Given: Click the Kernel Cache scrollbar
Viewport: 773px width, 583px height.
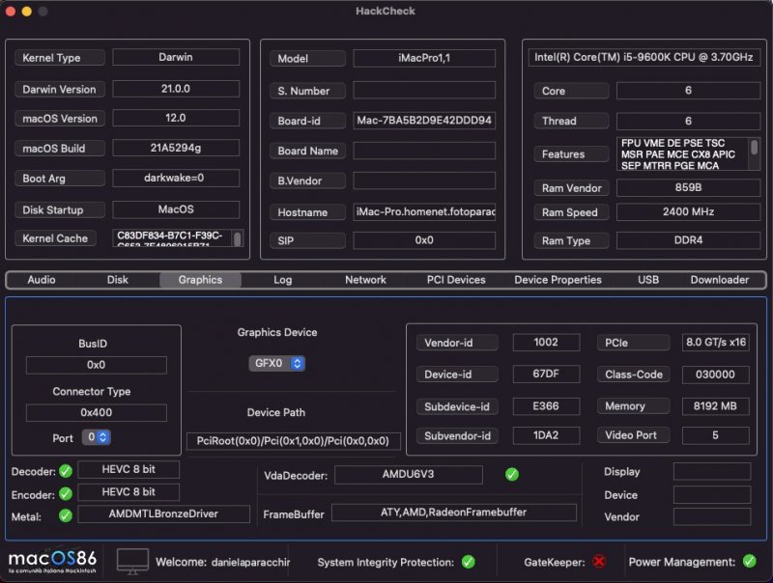Looking at the screenshot, I should [238, 238].
